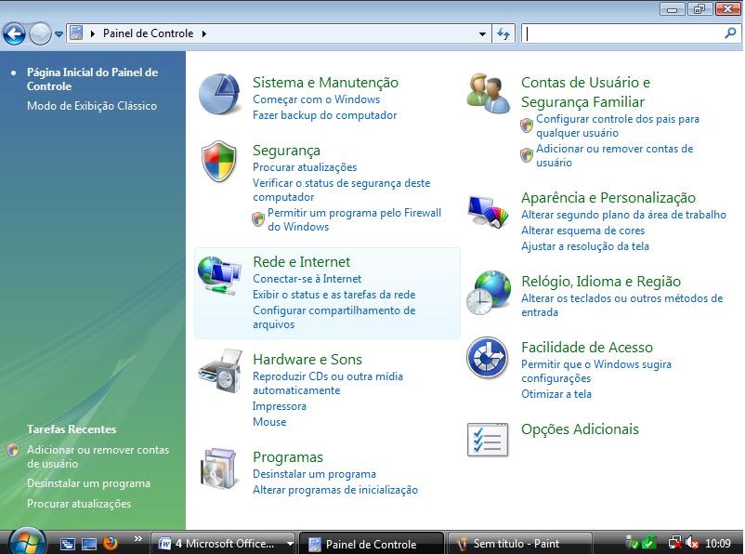Click the shield icon next to Configurar controle dos pais
745x554 pixels.
527,125
